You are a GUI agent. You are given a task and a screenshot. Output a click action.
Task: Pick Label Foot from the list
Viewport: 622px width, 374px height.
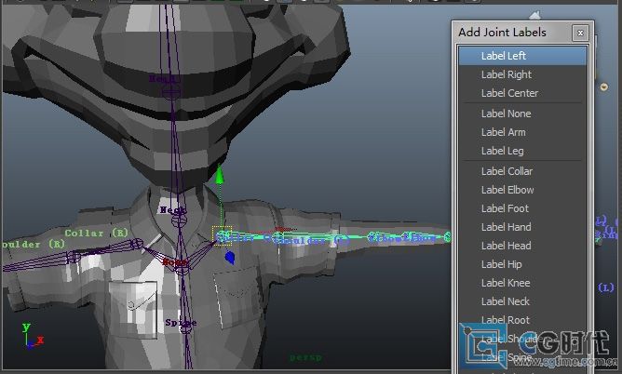pyautogui.click(x=522, y=208)
